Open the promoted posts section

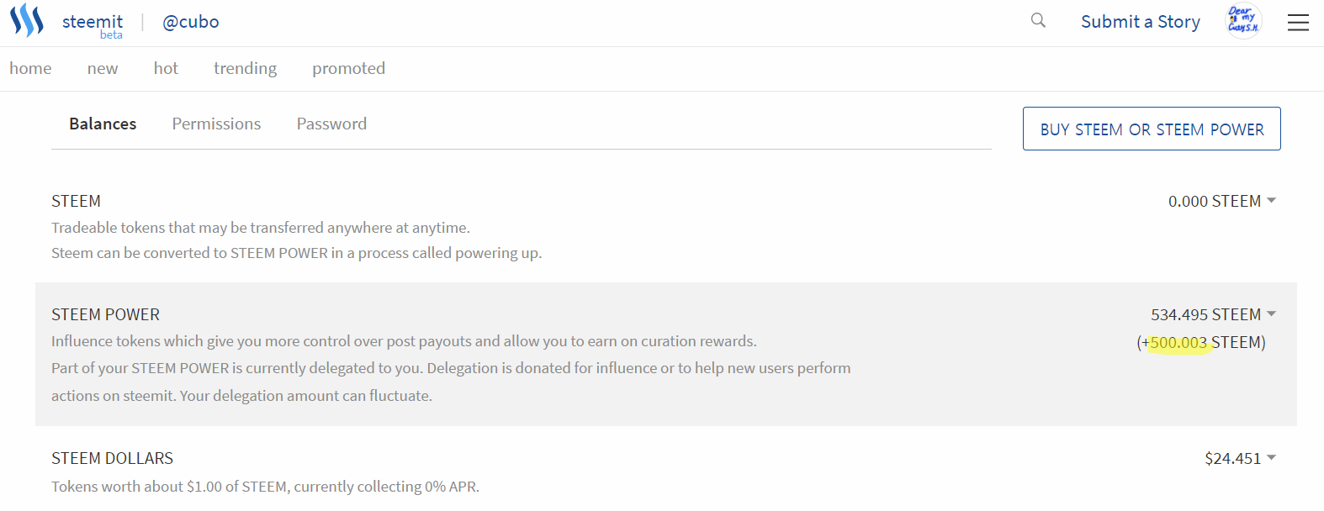(x=348, y=68)
